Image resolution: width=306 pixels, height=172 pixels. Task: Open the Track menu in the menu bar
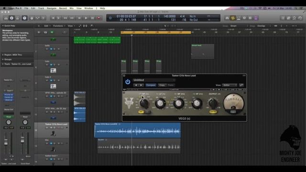pyautogui.click(x=41, y=8)
